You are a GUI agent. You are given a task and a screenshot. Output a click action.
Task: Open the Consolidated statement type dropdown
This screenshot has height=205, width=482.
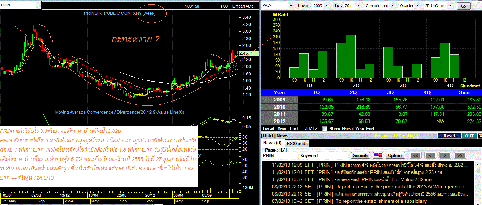[x=392, y=6]
